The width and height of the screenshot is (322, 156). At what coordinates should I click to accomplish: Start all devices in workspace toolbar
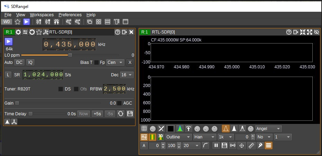(x=27, y=22)
